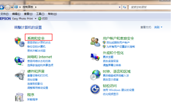Open 优化视频显示 link

click(110, 94)
